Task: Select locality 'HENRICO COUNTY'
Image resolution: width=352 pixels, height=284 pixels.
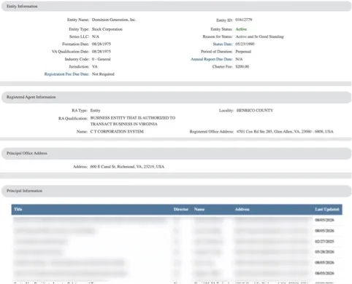Action: tap(255, 111)
